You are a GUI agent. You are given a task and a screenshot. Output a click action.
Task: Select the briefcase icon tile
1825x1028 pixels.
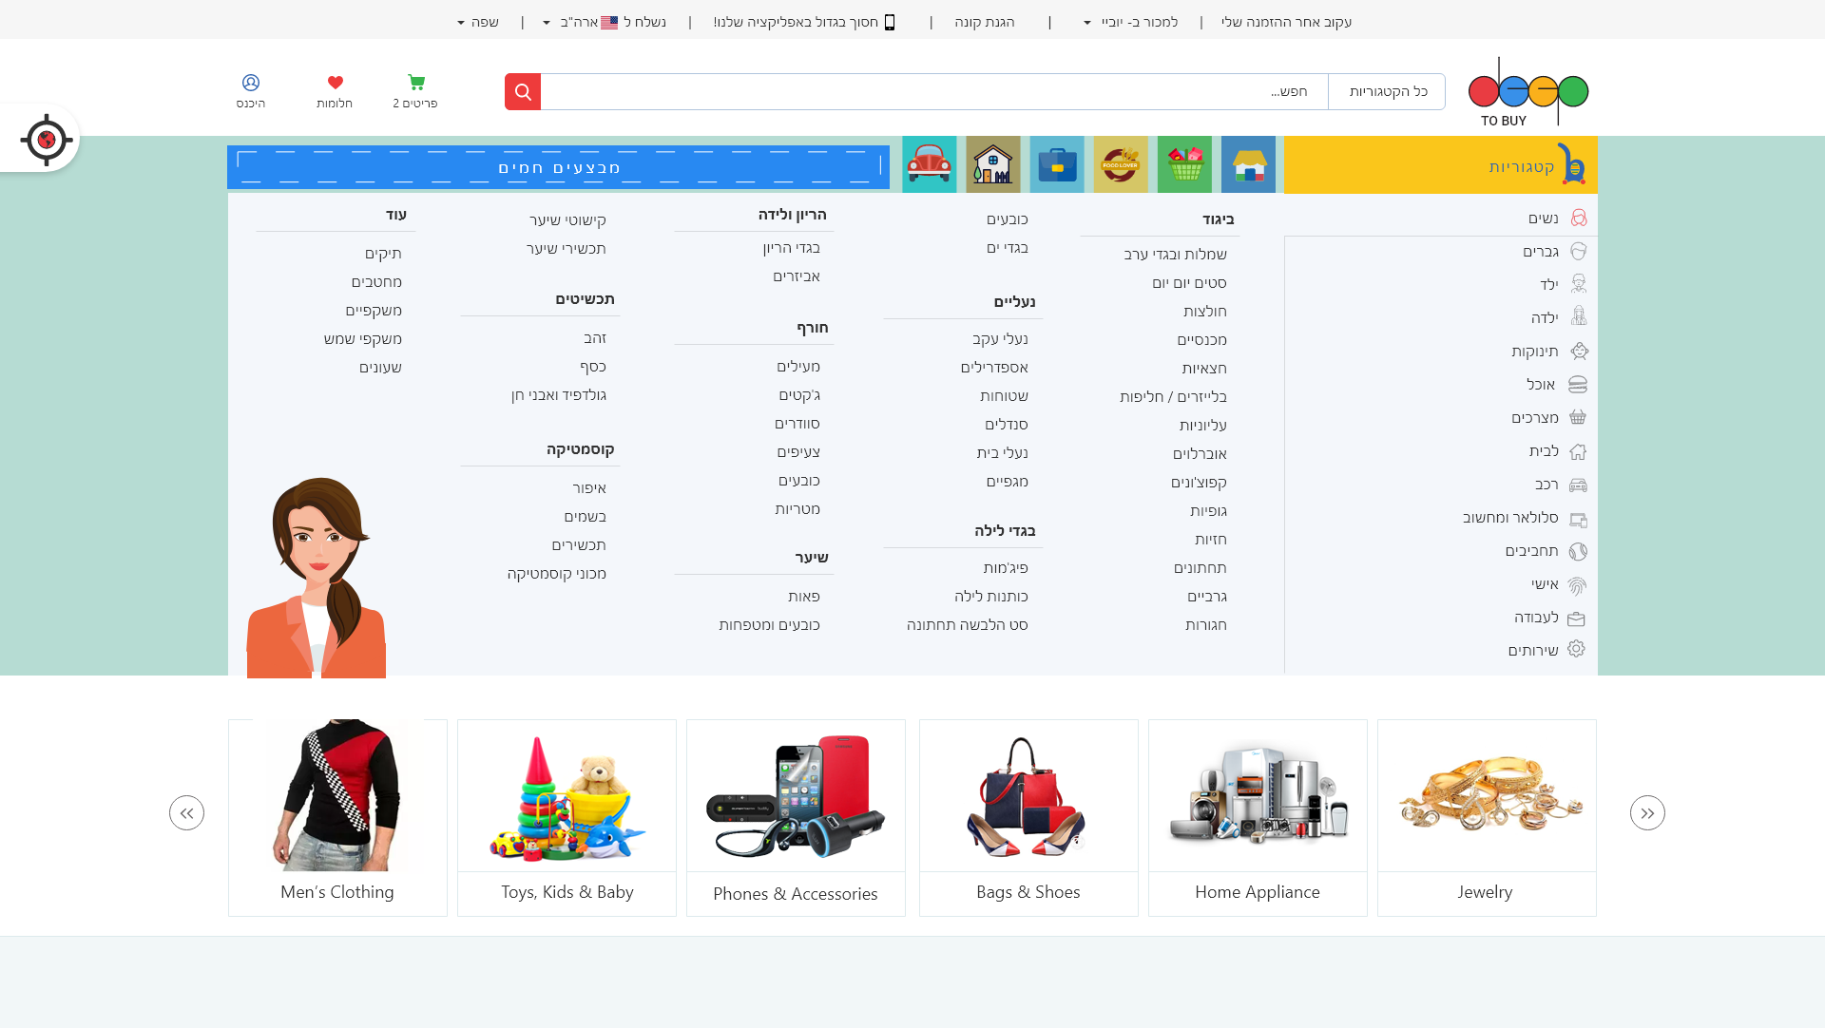pos(1057,164)
